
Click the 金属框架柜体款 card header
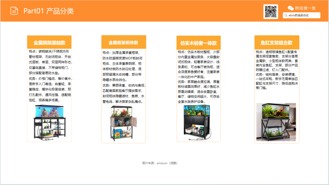[124, 42]
